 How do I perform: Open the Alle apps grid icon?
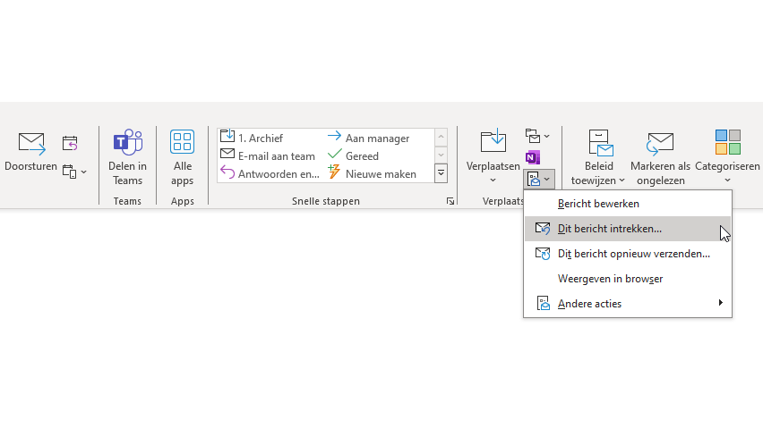[182, 143]
